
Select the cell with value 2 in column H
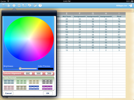click(x=106, y=50)
